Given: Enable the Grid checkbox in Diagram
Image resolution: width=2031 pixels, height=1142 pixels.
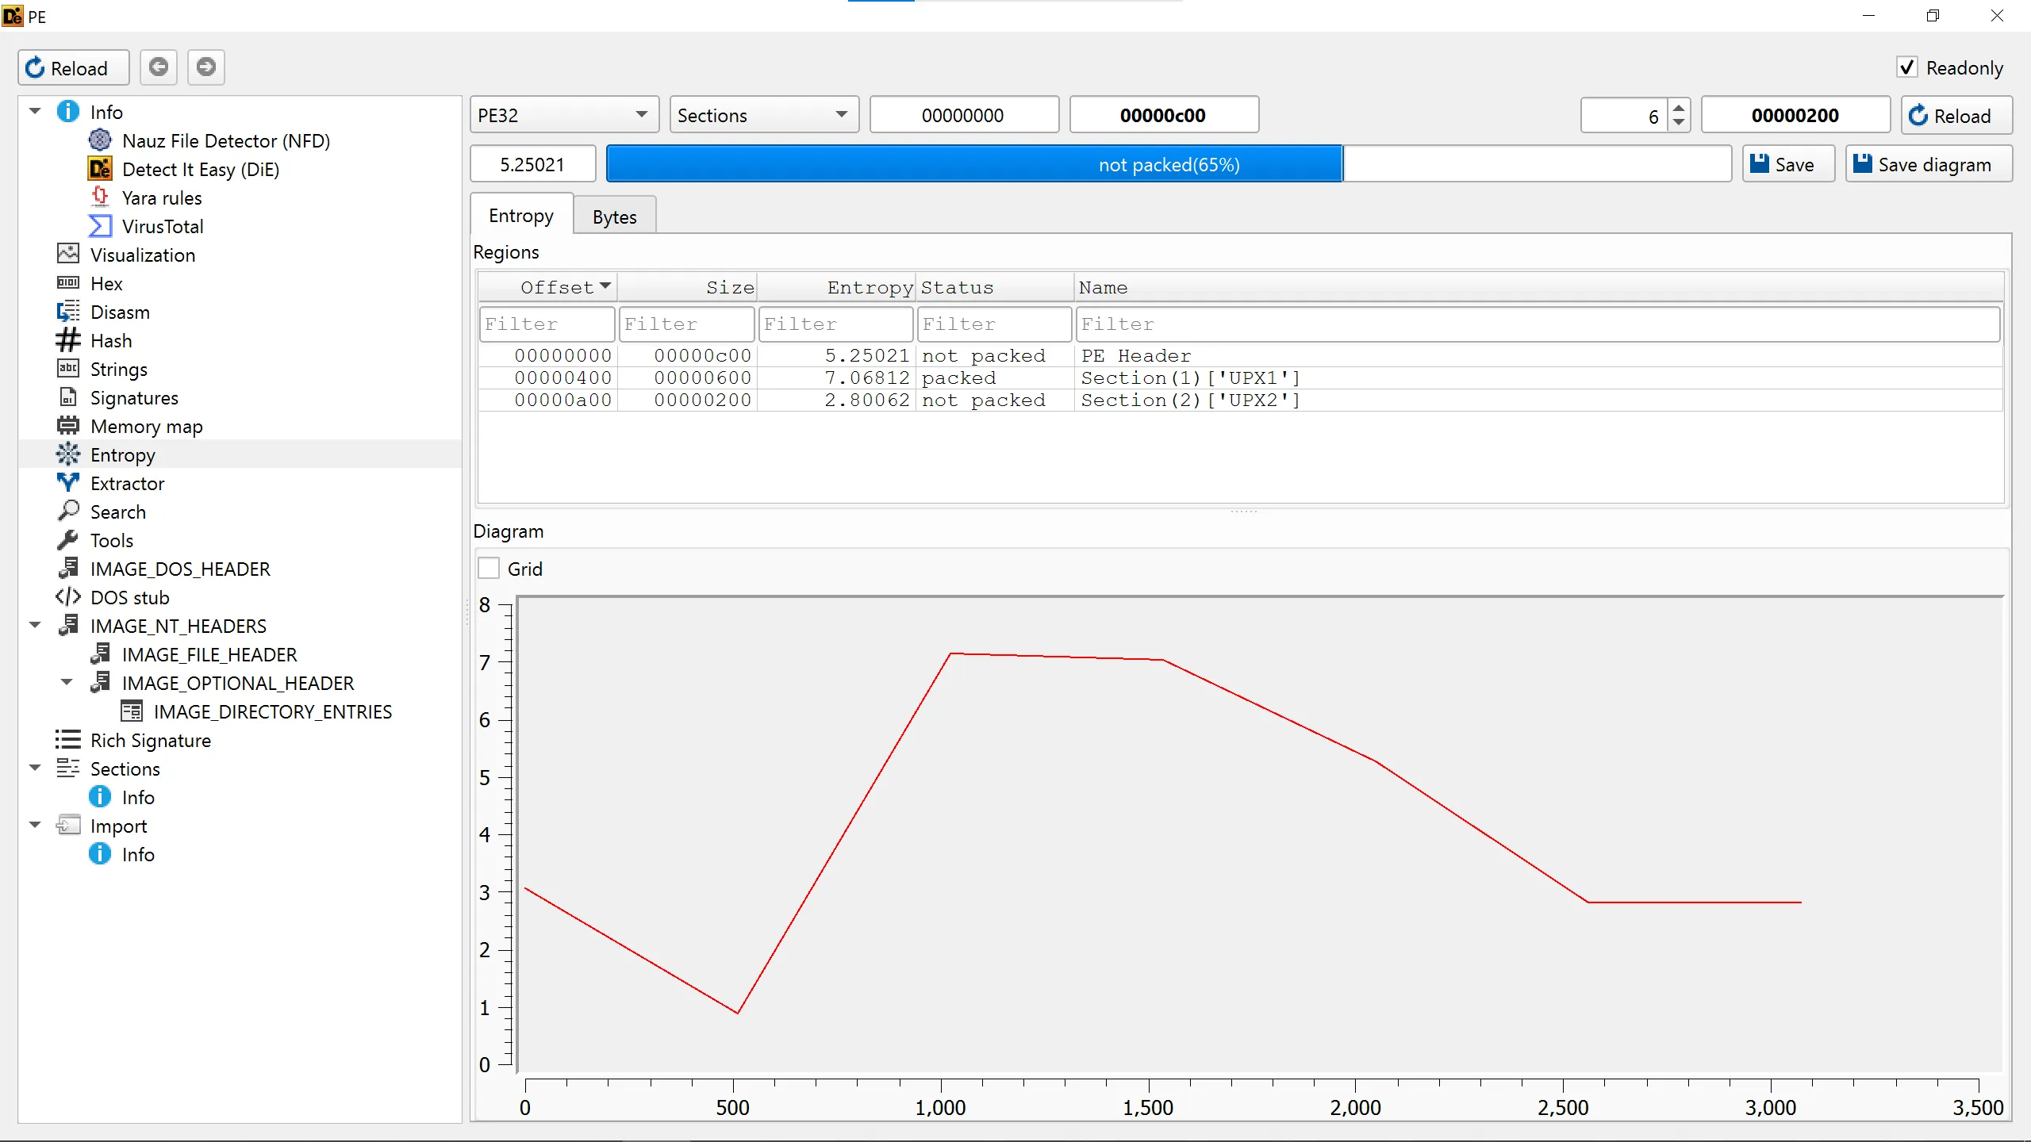Looking at the screenshot, I should click(489, 569).
